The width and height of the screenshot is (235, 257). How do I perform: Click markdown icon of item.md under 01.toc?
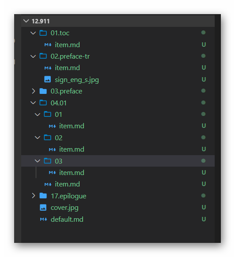coord(48,45)
